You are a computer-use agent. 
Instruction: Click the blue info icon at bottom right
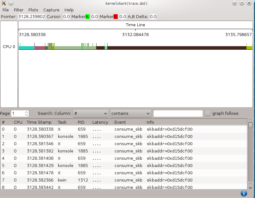point(244,193)
